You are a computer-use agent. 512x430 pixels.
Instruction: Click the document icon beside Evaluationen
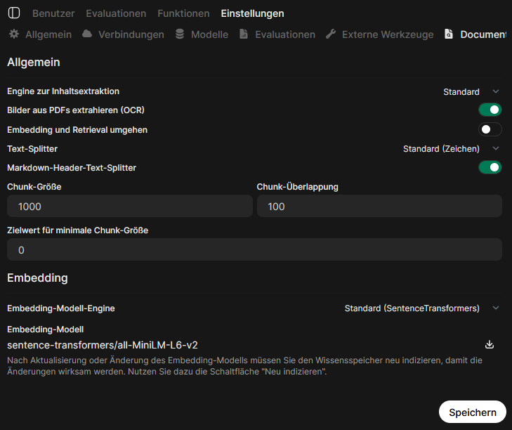[x=244, y=34]
